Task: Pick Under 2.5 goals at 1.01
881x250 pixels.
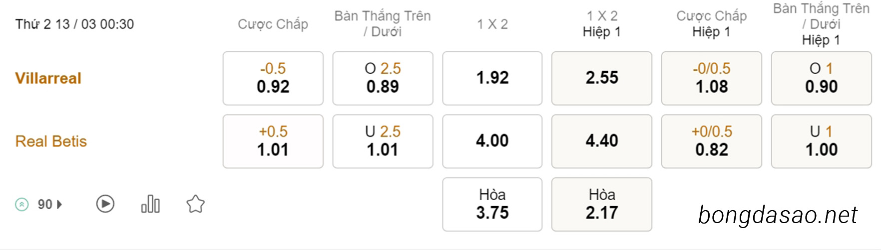Action: point(383,141)
